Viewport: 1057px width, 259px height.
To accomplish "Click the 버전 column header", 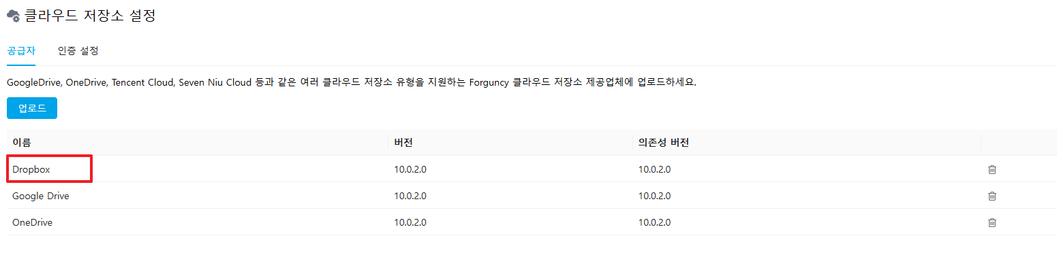I will click(403, 143).
